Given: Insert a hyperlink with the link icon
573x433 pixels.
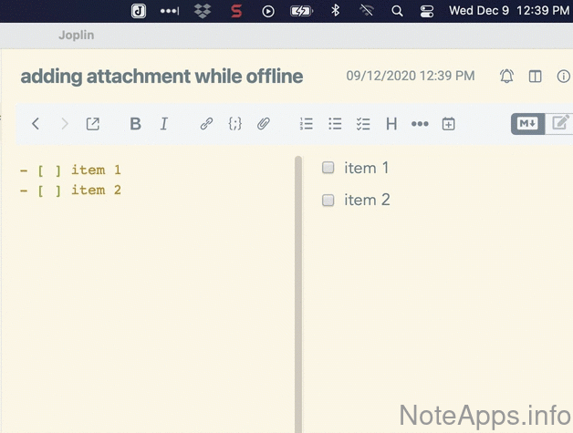Looking at the screenshot, I should click(x=206, y=124).
